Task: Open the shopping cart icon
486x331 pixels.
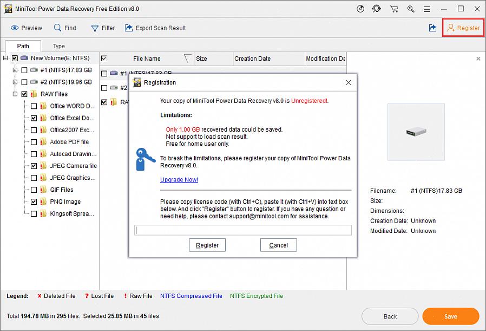Action: pos(394,9)
